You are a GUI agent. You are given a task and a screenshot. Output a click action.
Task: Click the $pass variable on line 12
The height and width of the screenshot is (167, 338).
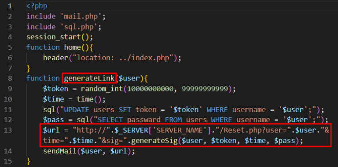tap(53, 120)
